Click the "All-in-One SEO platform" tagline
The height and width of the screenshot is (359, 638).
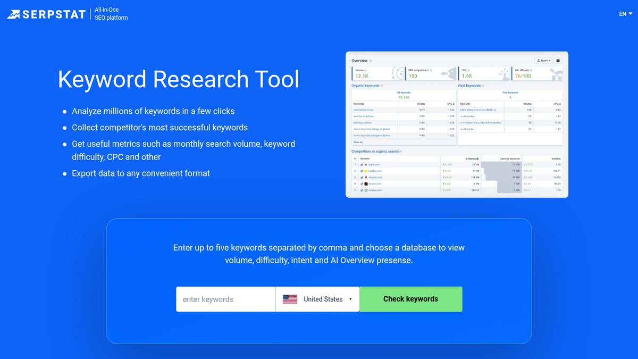pyautogui.click(x=111, y=14)
